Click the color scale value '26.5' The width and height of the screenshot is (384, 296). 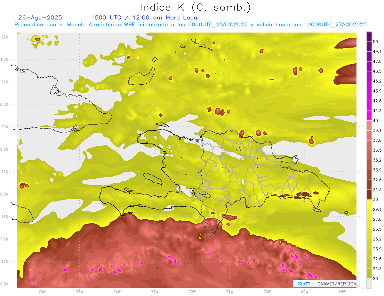tap(377, 229)
